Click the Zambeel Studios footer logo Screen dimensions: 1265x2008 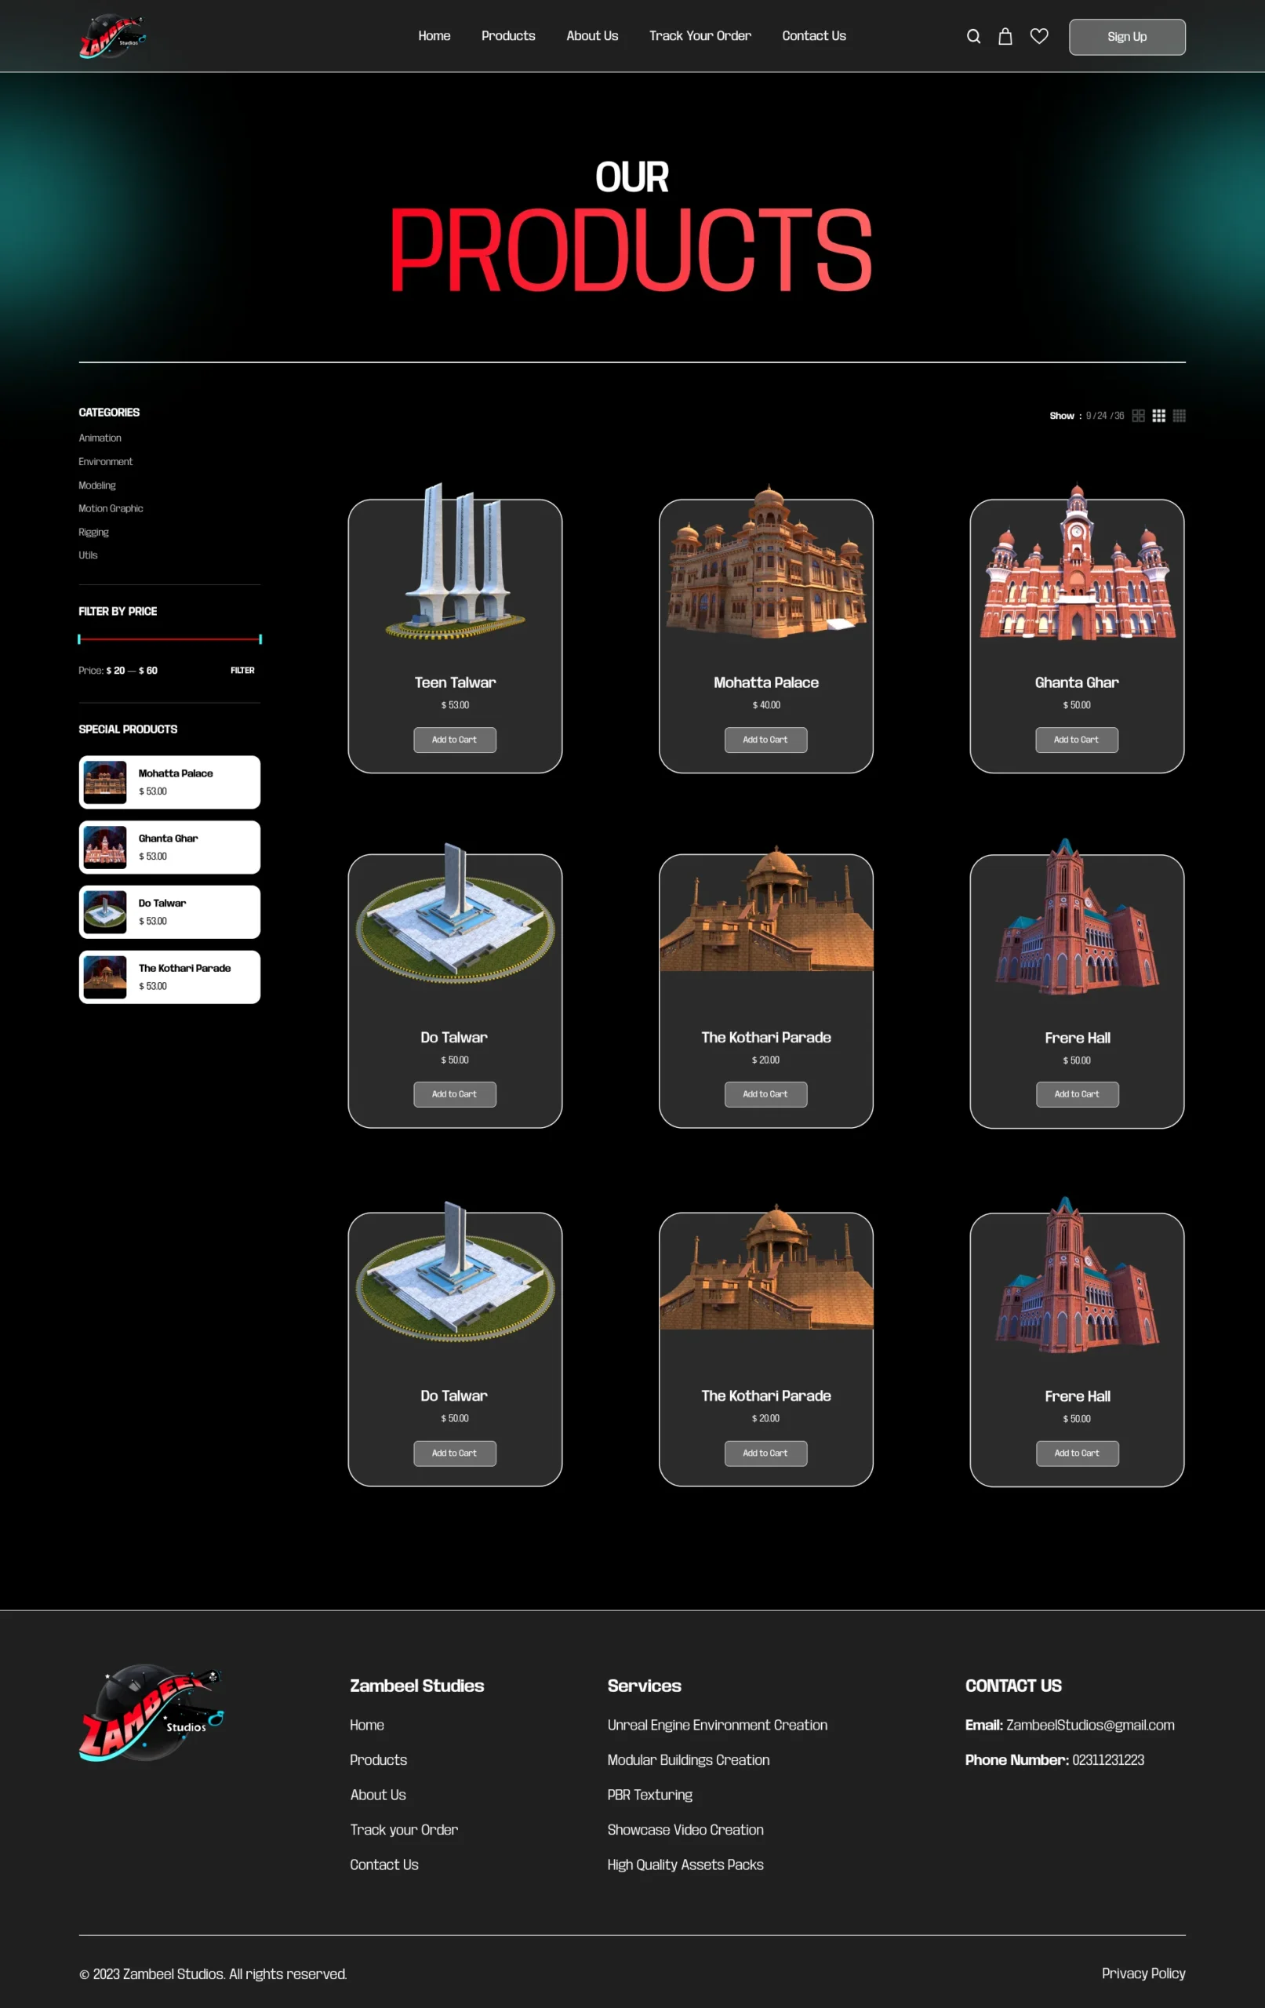pyautogui.click(x=151, y=1712)
